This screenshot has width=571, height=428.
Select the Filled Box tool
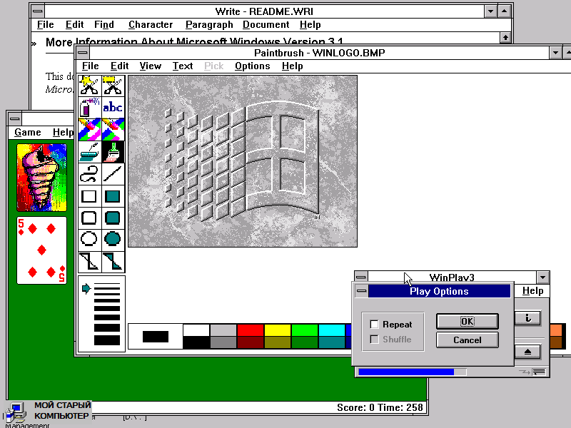pyautogui.click(x=113, y=196)
